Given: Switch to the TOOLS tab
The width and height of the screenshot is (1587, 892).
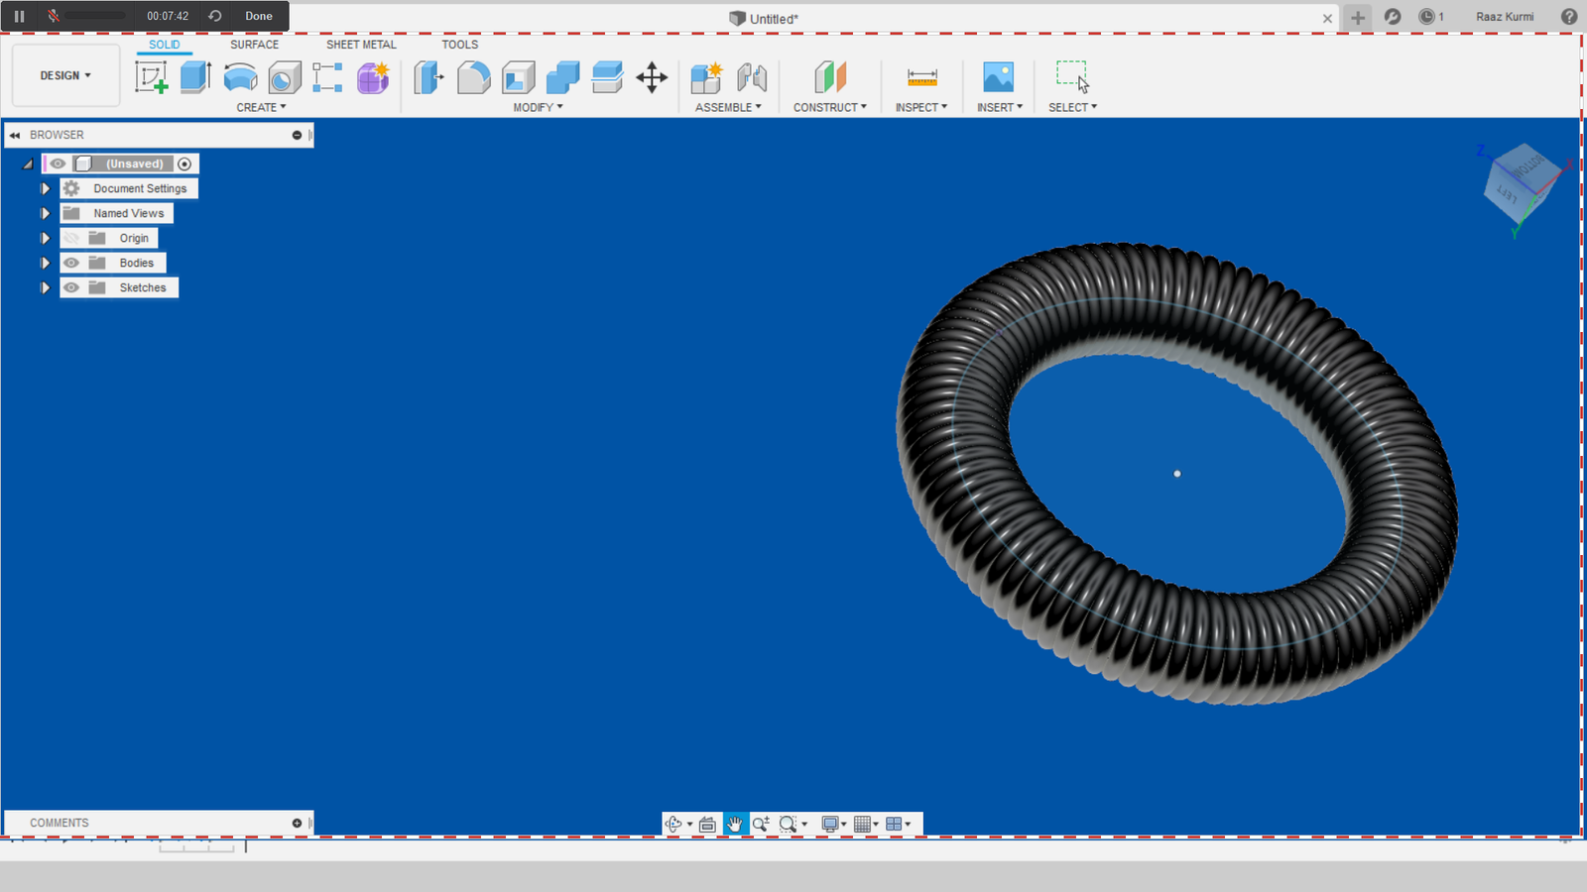Looking at the screenshot, I should (x=460, y=45).
